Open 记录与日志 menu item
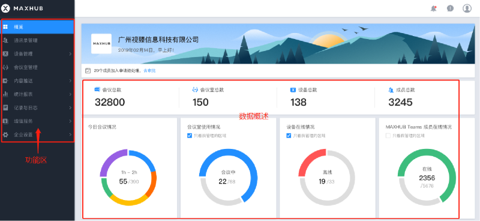This screenshot has height=221, width=480. (38, 108)
